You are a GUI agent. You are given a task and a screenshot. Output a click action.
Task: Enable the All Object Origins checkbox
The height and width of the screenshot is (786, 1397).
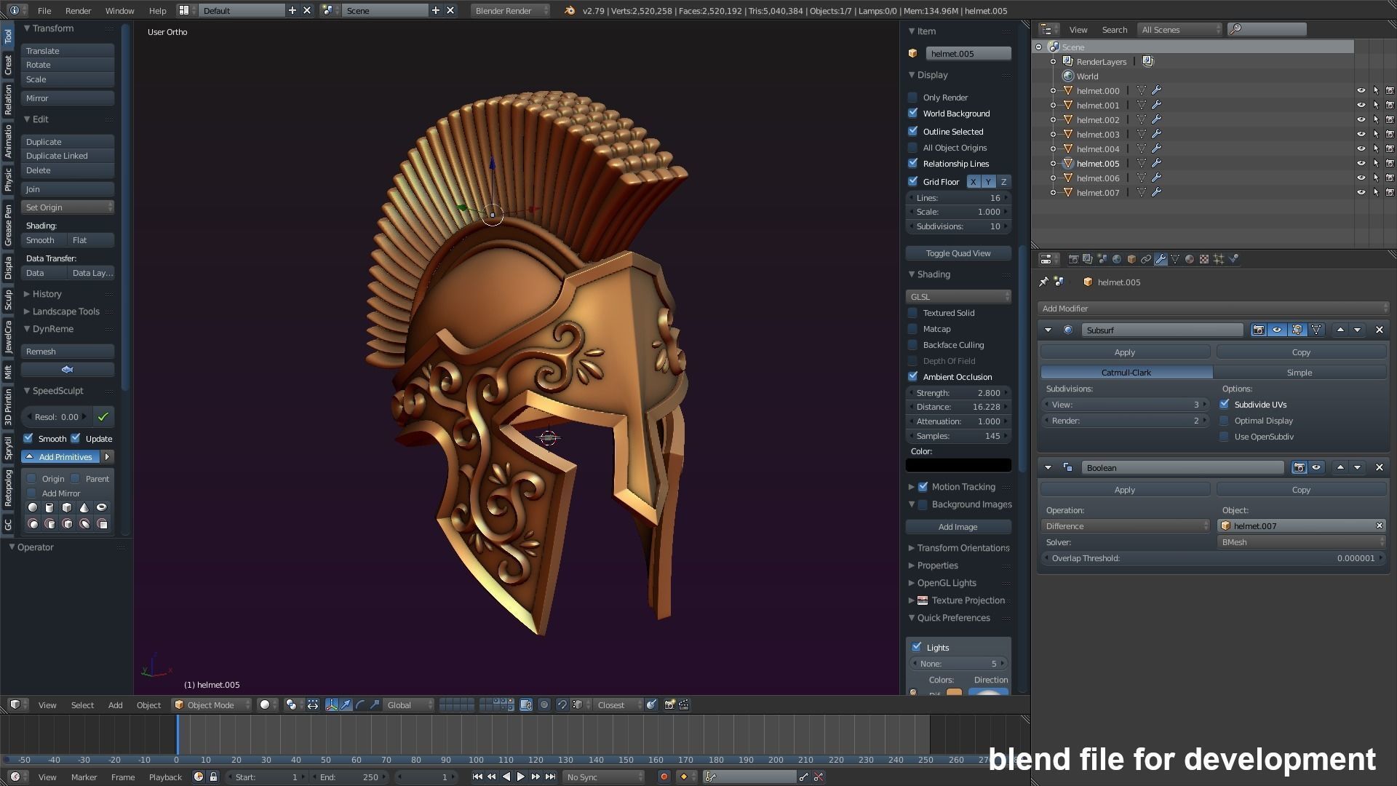tap(912, 147)
